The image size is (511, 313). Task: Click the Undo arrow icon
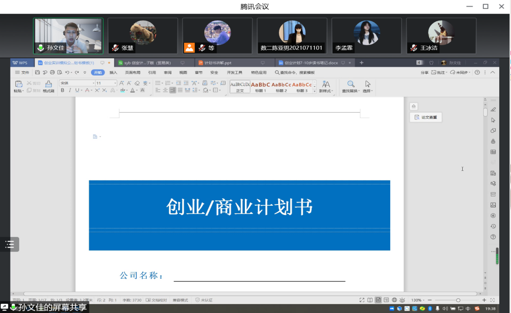[x=67, y=72]
